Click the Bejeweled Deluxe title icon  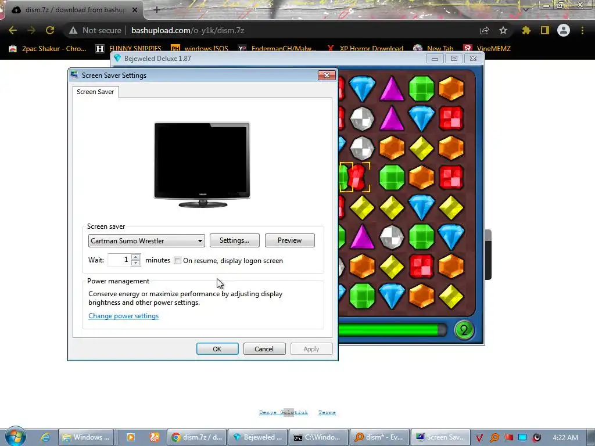pos(117,59)
